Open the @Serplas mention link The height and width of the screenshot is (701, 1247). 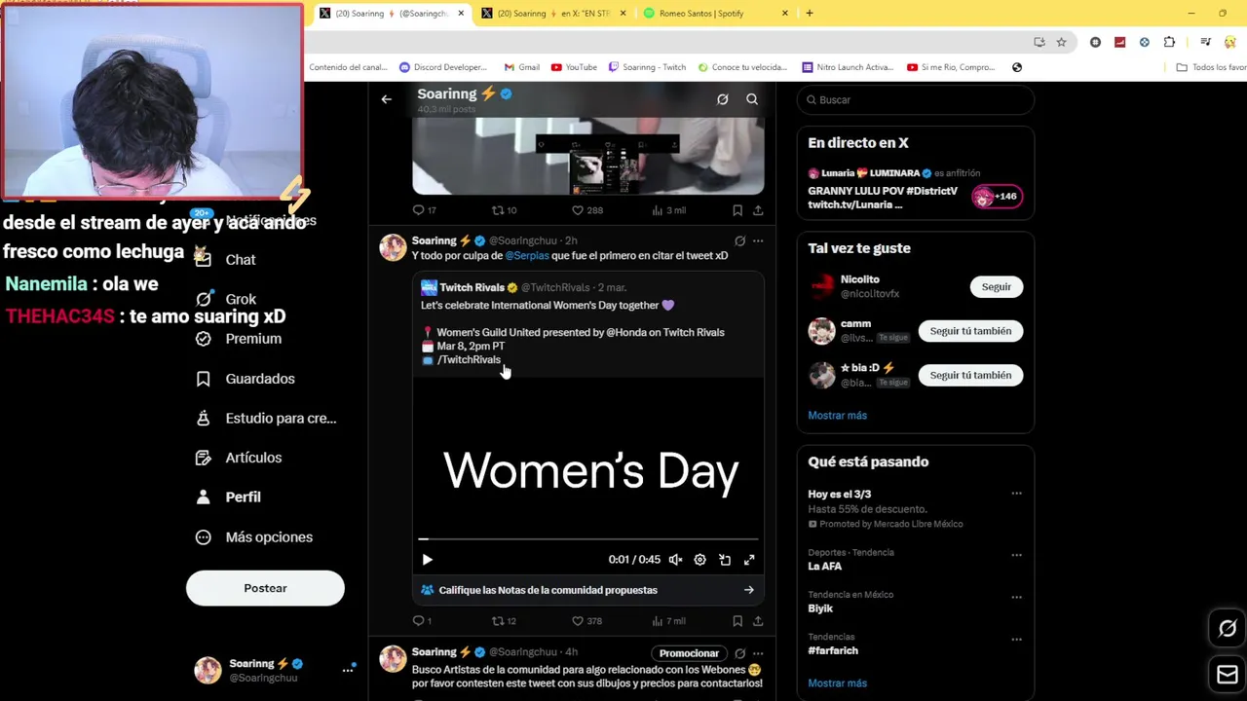527,256
